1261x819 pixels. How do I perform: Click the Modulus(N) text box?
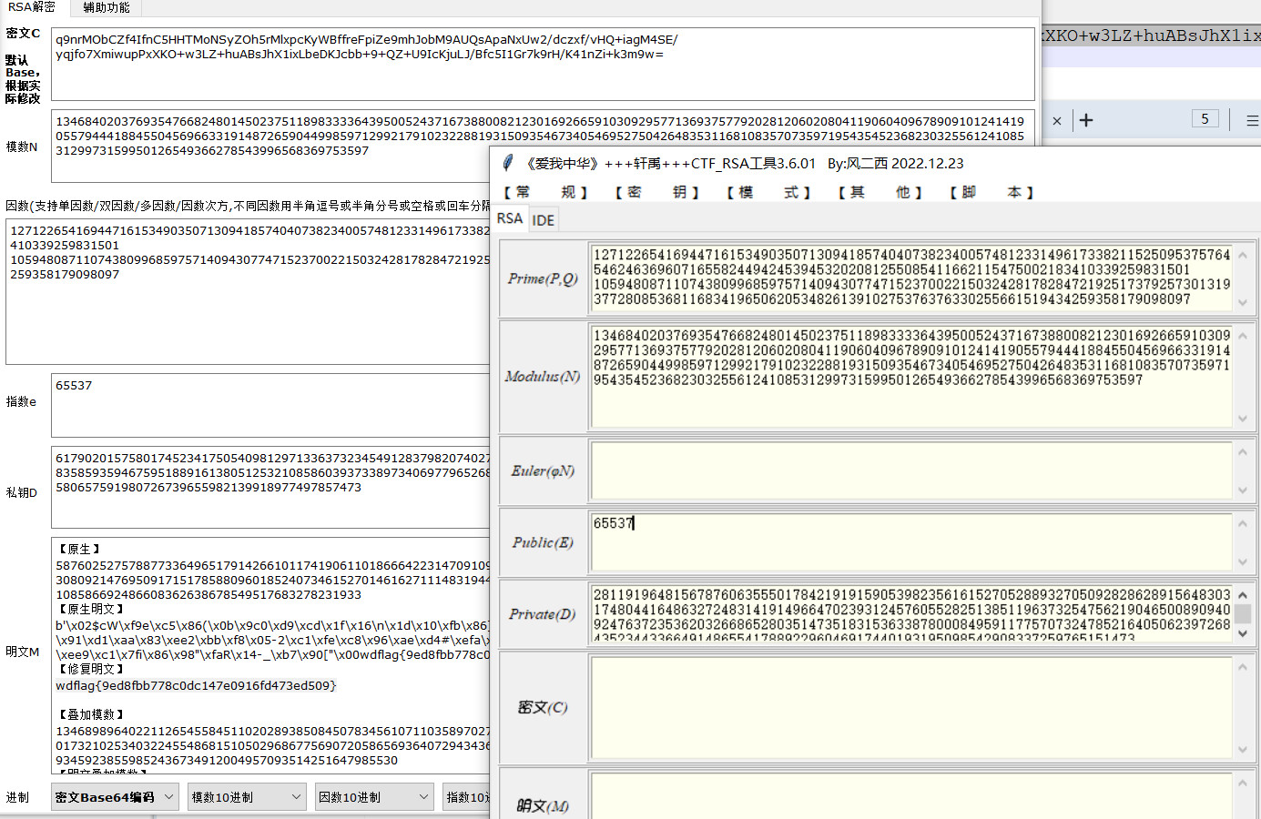click(x=911, y=376)
